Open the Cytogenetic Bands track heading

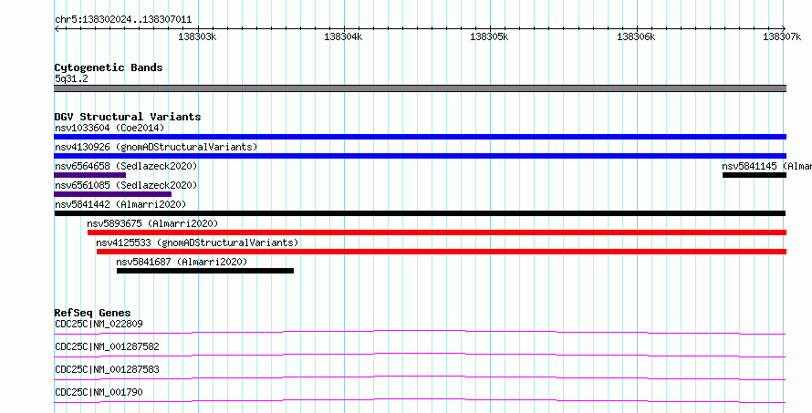[x=109, y=67]
